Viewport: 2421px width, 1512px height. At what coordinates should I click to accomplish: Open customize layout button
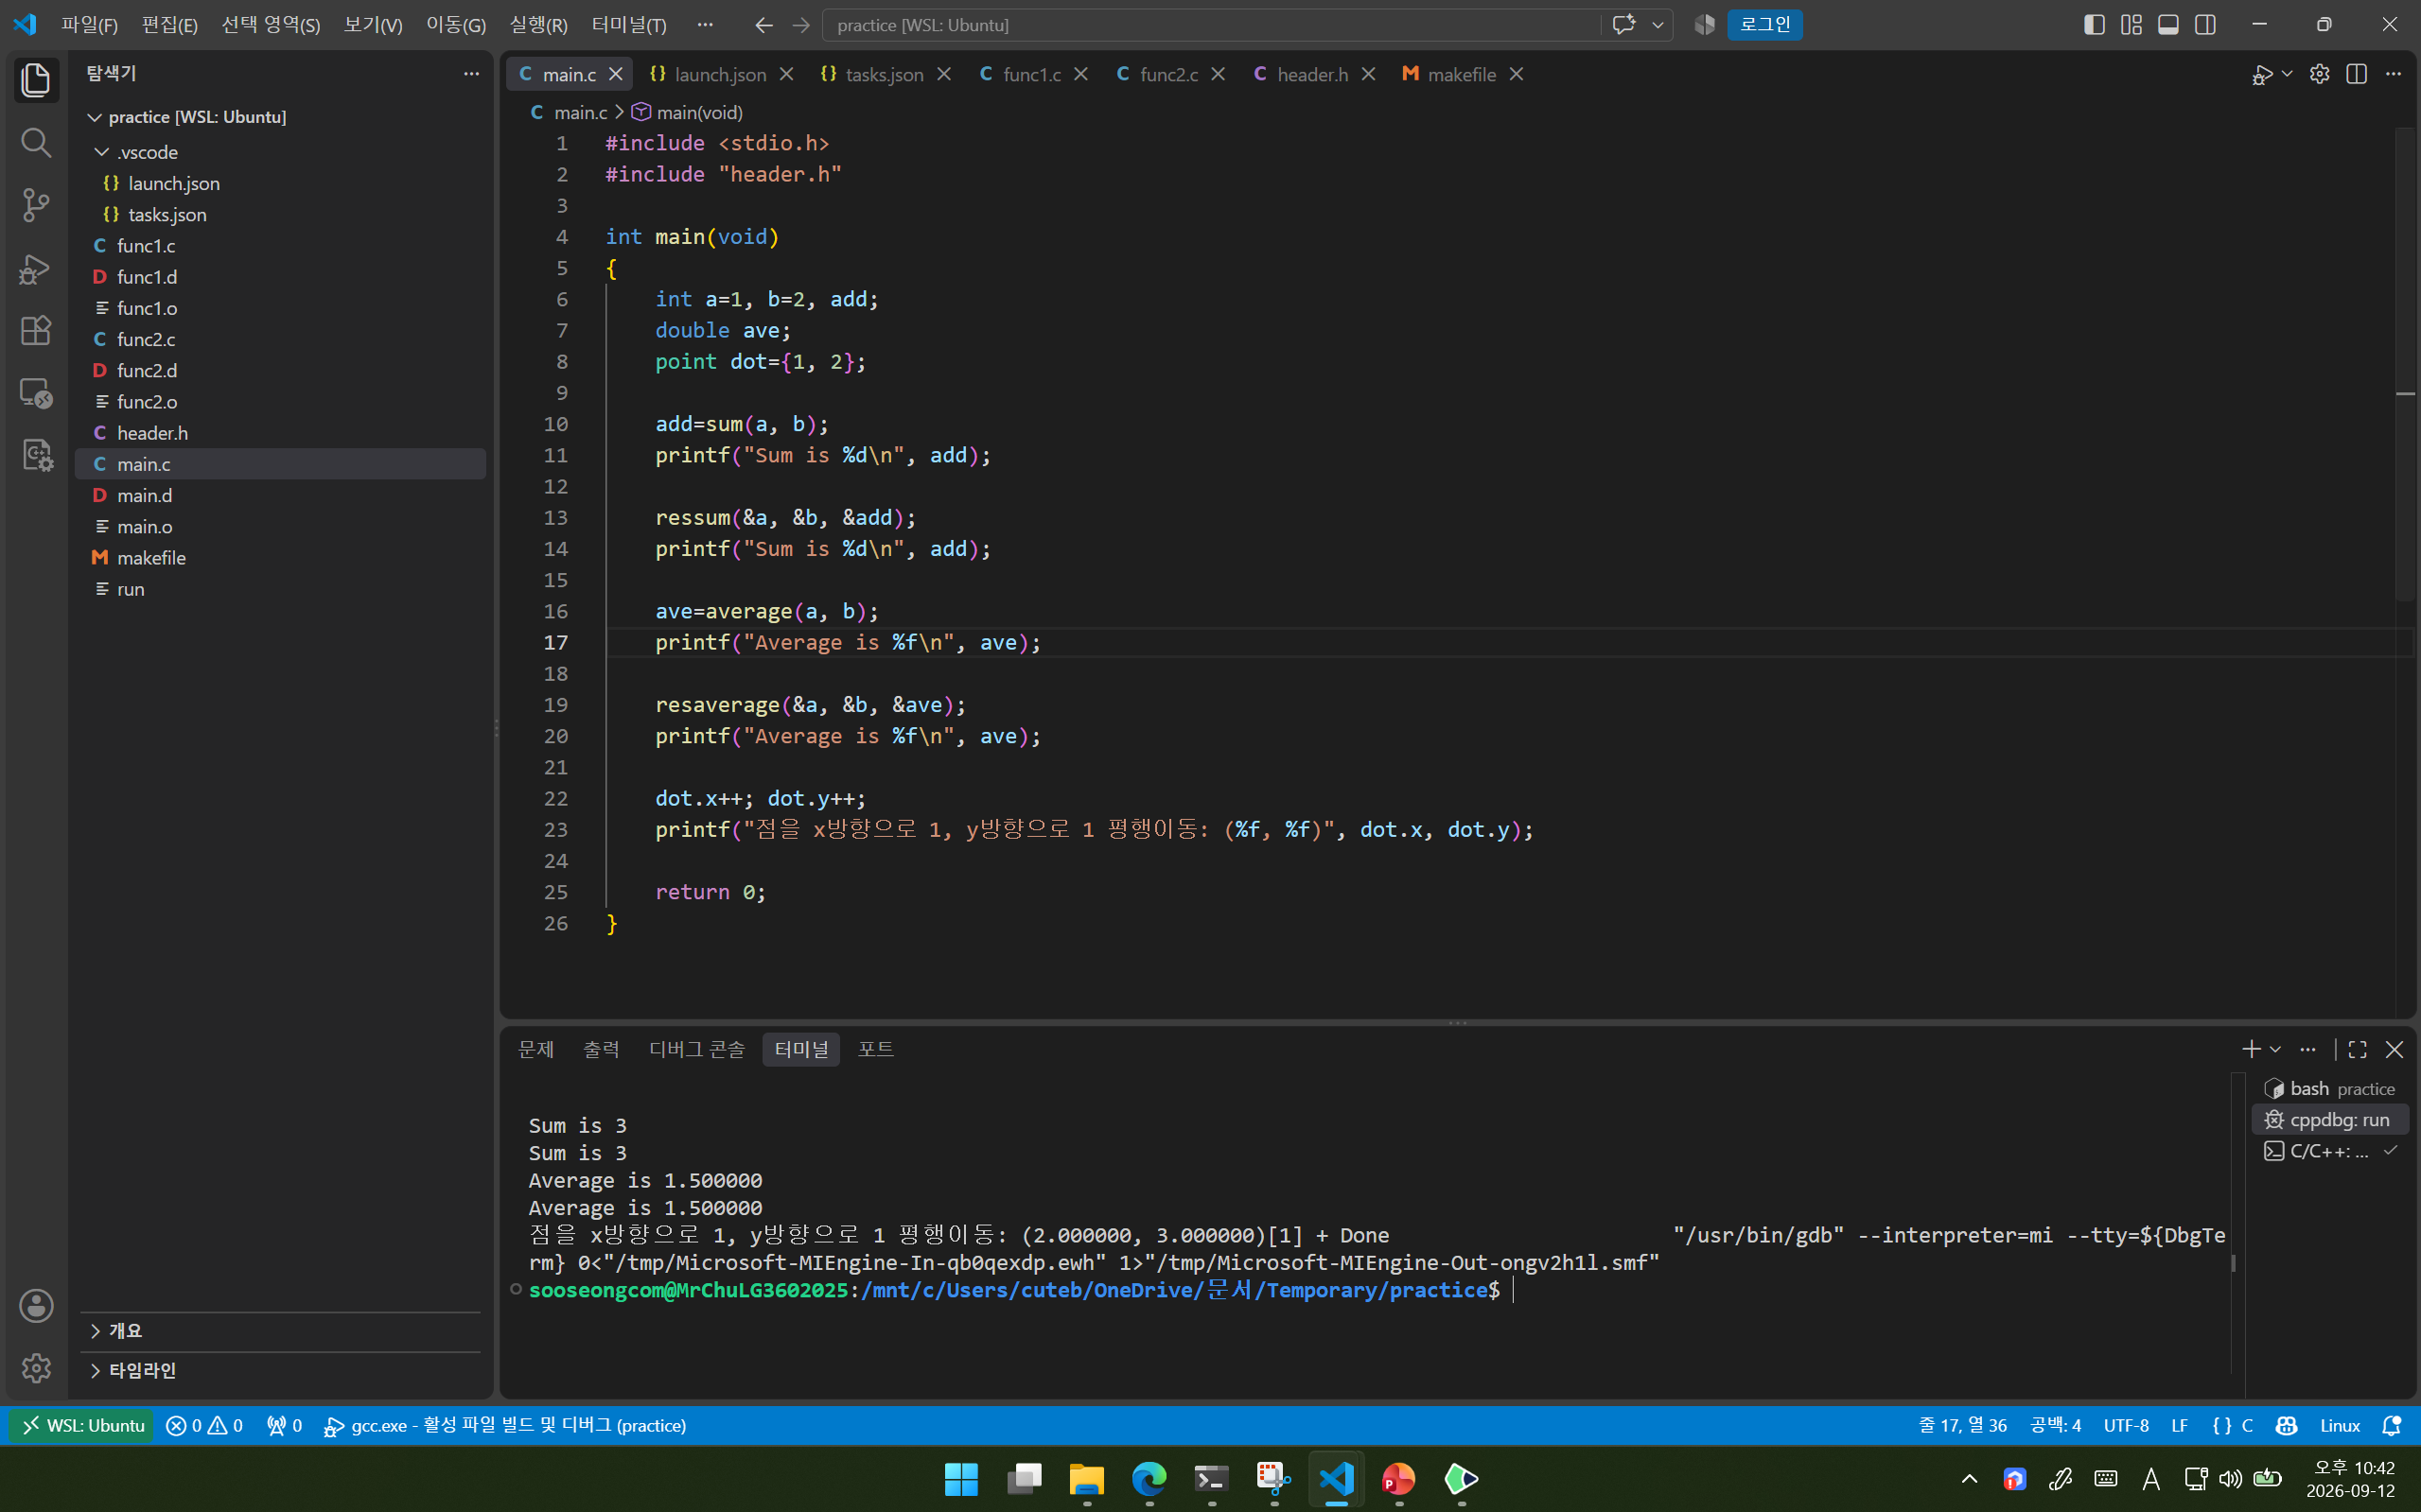point(2131,25)
